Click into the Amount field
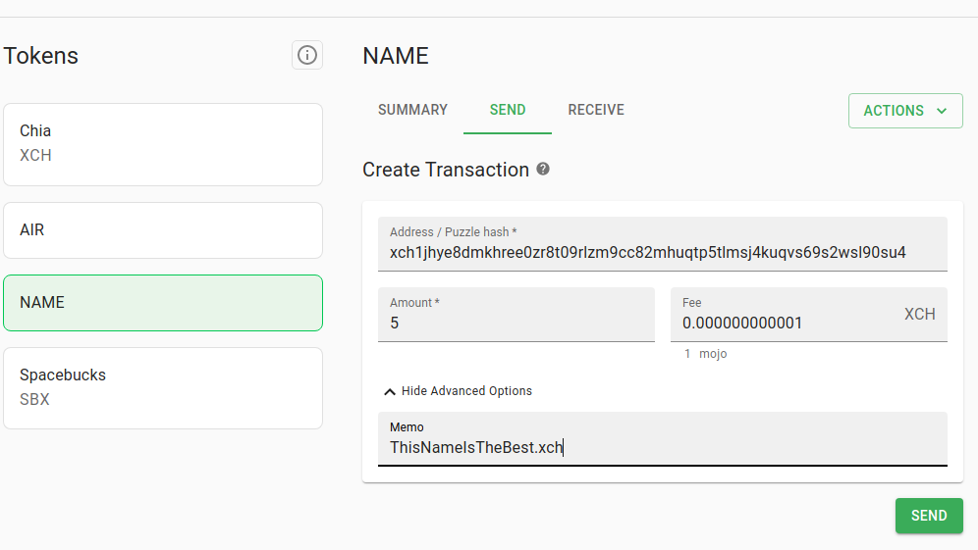The width and height of the screenshot is (978, 550). 516,315
